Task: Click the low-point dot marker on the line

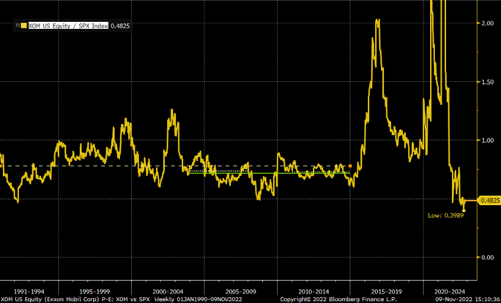Action: tap(464, 210)
